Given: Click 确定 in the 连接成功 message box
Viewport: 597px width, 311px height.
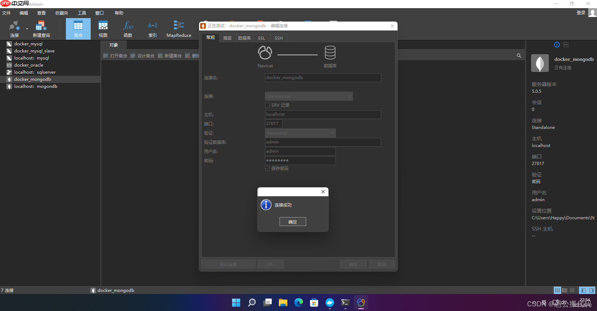Looking at the screenshot, I should 293,222.
